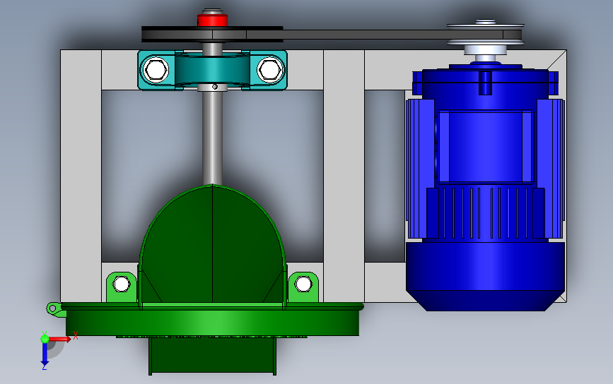
Task: Pick the small green hinge eyelet on left
Action: [x=54, y=308]
